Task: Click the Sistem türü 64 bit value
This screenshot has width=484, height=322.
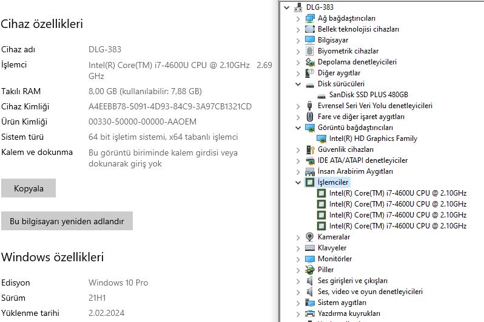Action: (163, 137)
